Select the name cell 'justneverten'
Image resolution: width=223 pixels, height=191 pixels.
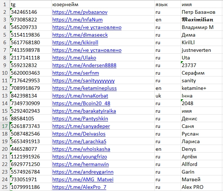(x=202, y=50)
